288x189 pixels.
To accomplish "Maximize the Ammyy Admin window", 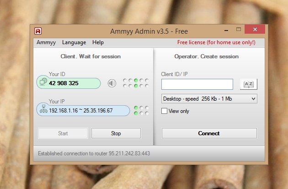I will coord(239,30).
